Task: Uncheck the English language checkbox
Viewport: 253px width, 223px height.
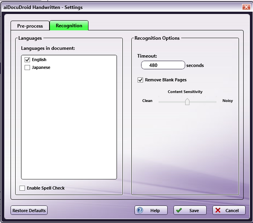Action: click(27, 60)
